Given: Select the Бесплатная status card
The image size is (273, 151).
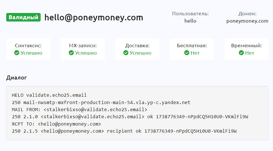Looking at the screenshot, I should (192, 49).
